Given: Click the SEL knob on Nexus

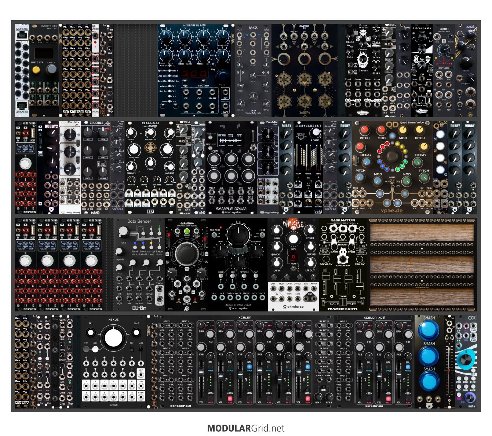Looking at the screenshot, I should pyautogui.click(x=91, y=332).
